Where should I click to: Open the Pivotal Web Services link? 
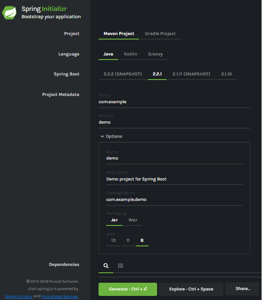pos(59,296)
